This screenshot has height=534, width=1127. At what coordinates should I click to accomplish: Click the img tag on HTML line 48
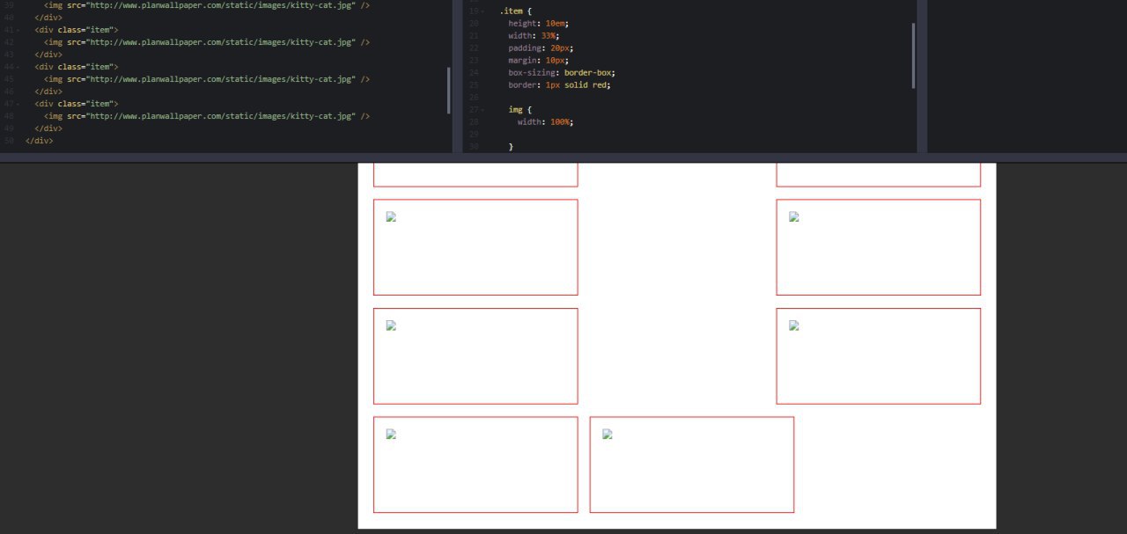pyautogui.click(x=207, y=116)
